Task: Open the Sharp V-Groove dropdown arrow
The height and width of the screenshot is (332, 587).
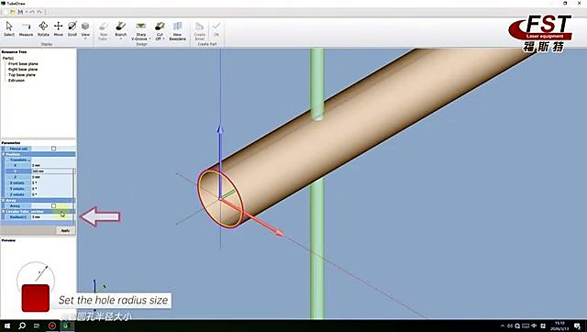Action: point(150,39)
